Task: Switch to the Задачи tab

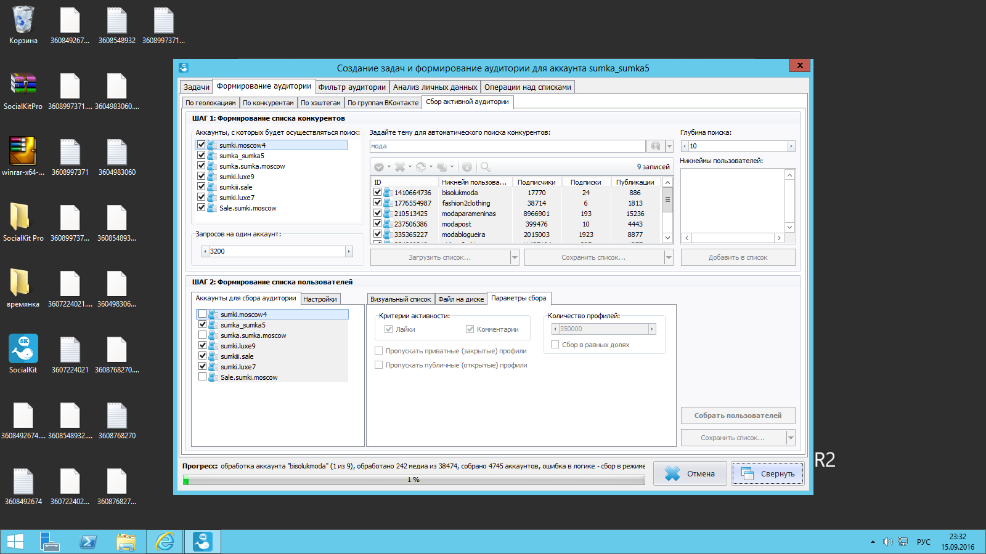Action: coord(197,87)
